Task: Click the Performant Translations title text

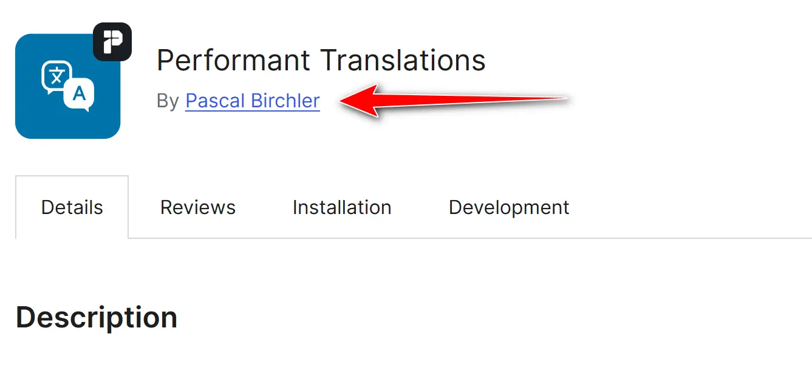Action: click(321, 59)
